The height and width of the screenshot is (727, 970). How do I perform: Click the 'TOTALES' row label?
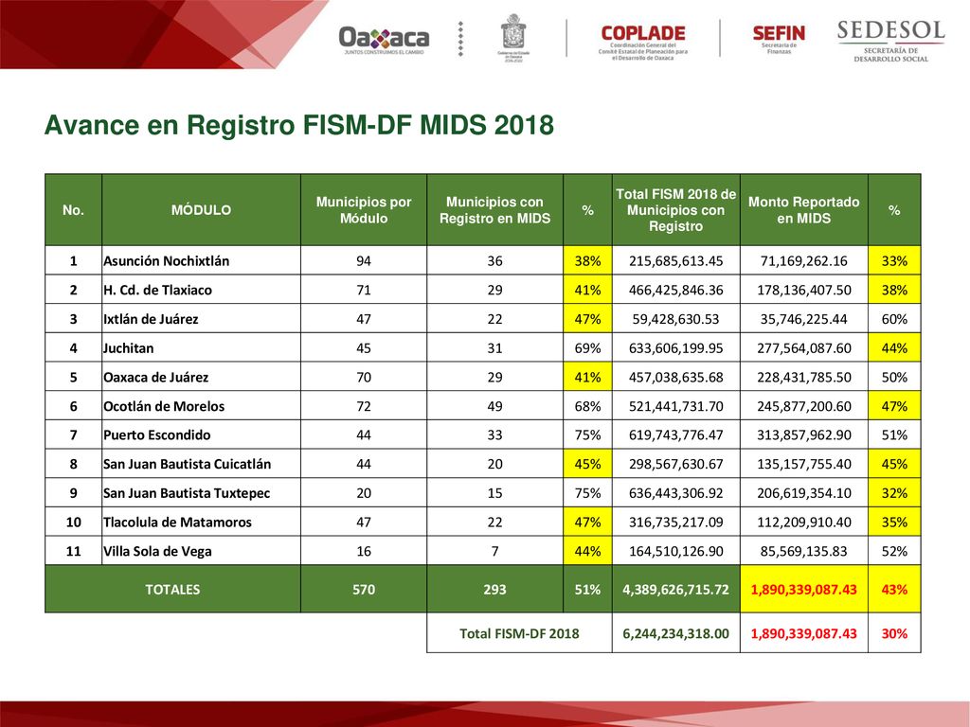click(172, 590)
